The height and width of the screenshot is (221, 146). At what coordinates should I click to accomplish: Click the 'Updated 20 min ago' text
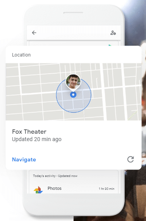(x=37, y=139)
